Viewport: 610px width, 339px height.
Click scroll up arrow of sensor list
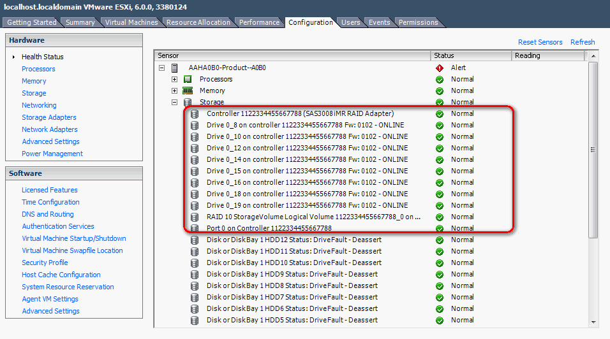[x=593, y=56]
